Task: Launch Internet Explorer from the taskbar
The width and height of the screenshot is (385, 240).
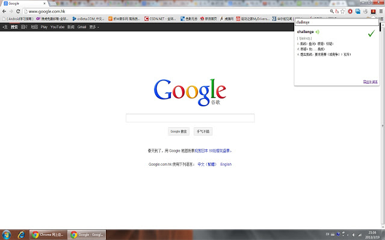Action: (22, 235)
